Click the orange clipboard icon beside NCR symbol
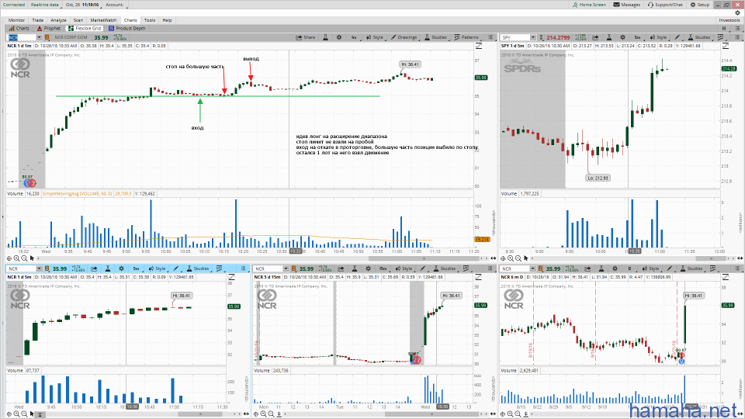The image size is (745, 419). click(x=47, y=37)
